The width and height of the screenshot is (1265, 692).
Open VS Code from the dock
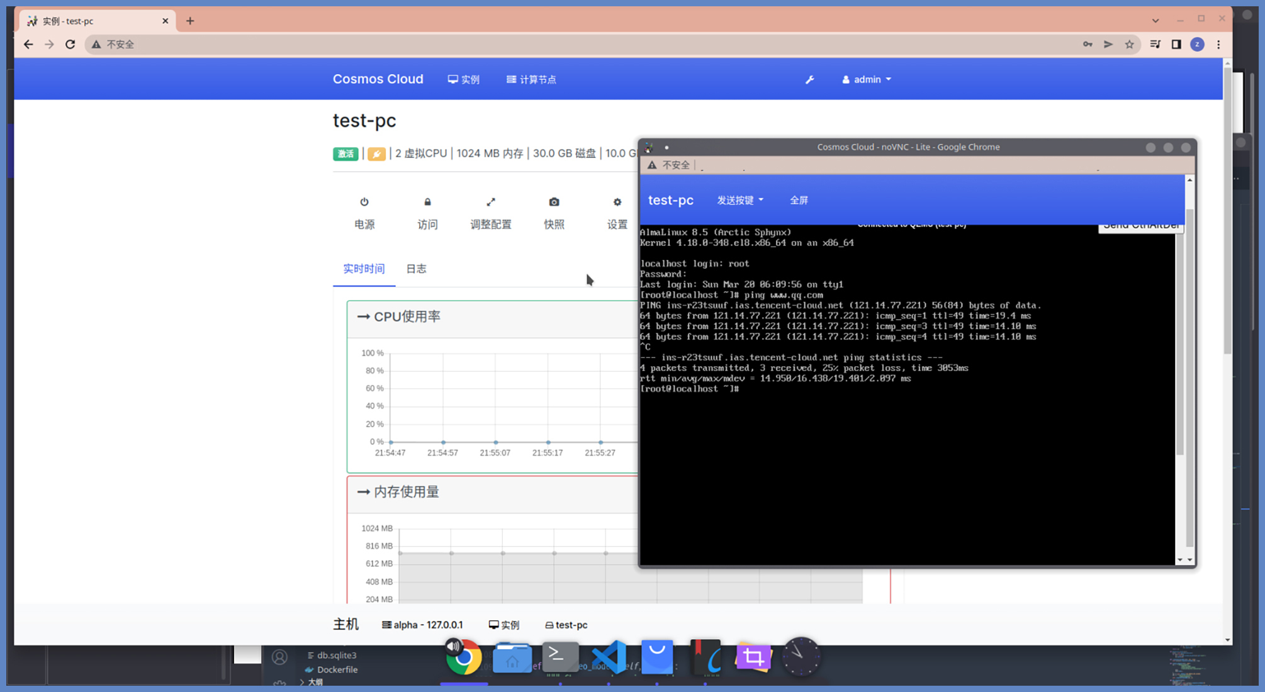click(x=609, y=657)
